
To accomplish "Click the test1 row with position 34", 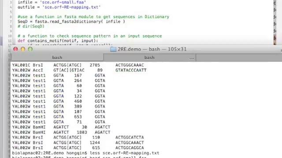I will tap(59, 91).
